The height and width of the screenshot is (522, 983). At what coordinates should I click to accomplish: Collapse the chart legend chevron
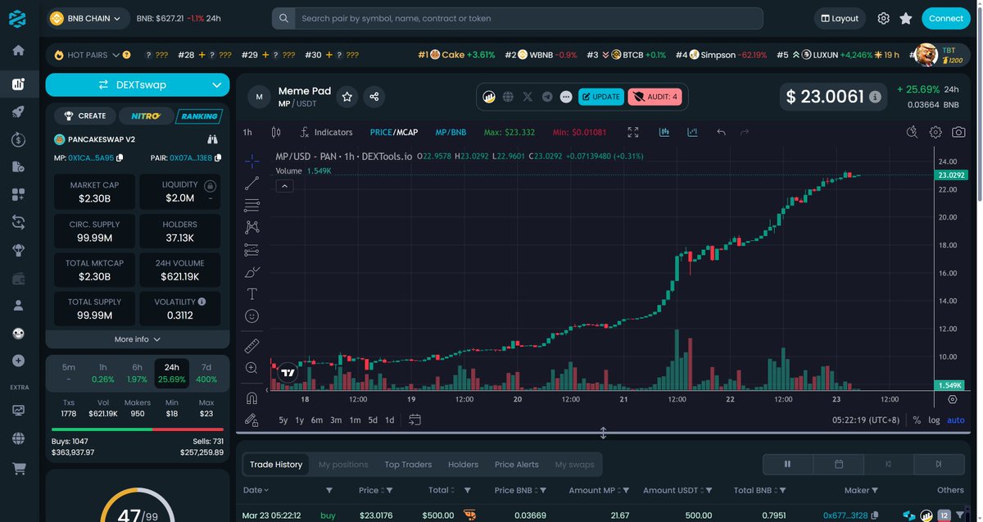coord(283,186)
